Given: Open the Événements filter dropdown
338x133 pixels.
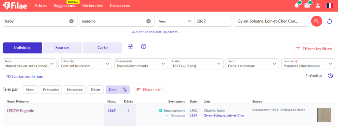Looking at the screenshot, I should pyautogui.click(x=141, y=64).
